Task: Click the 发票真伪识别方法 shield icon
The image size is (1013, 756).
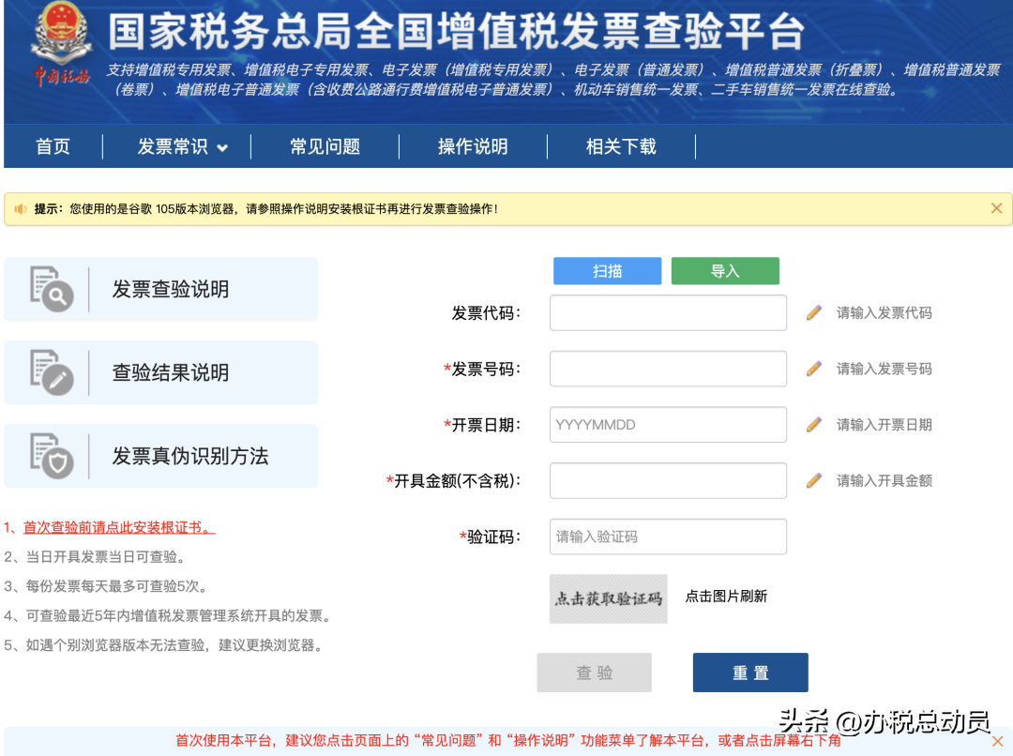Action: (x=51, y=456)
